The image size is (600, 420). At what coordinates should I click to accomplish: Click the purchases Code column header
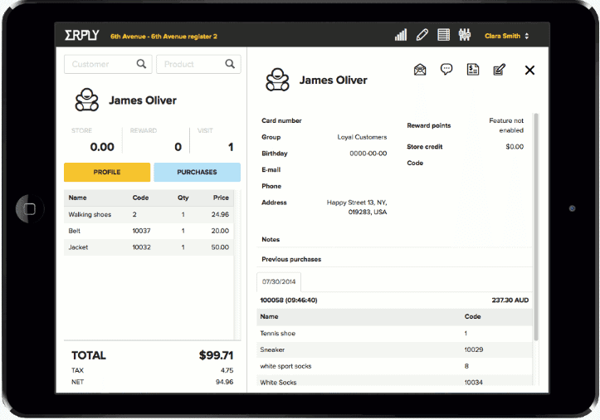472,316
